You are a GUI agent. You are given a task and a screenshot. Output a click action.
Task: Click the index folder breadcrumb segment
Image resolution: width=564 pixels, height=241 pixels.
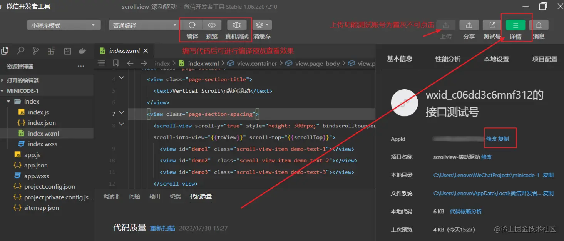(x=162, y=64)
